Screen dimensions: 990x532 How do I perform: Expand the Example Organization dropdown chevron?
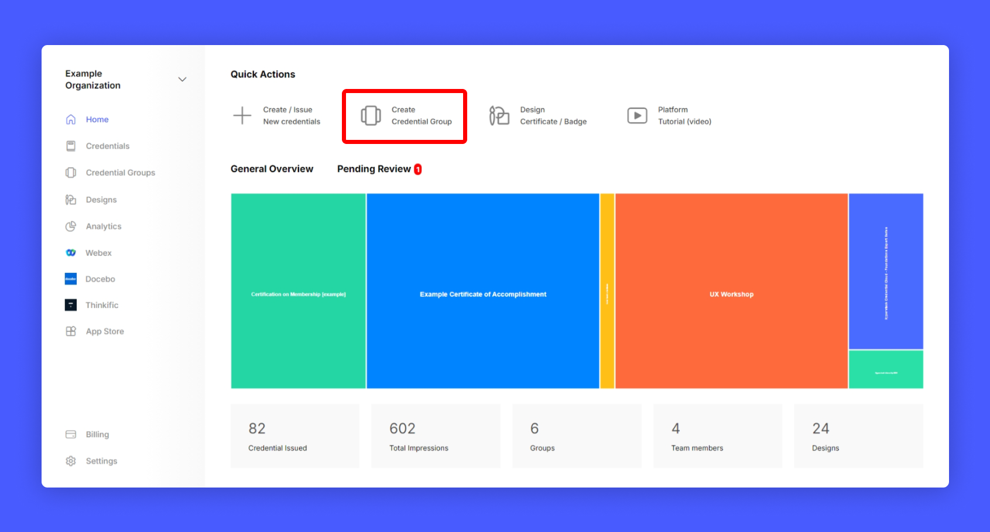pos(182,80)
